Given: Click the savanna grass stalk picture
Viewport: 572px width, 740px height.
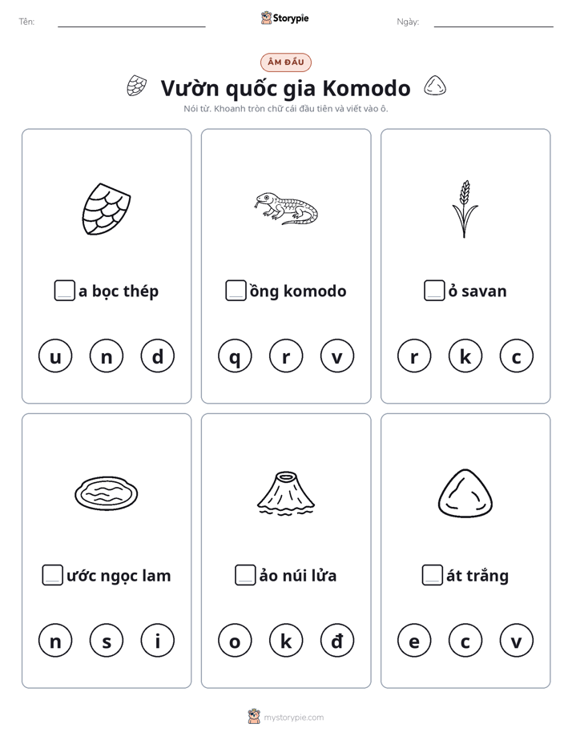Looking at the screenshot, I should click(x=465, y=208).
